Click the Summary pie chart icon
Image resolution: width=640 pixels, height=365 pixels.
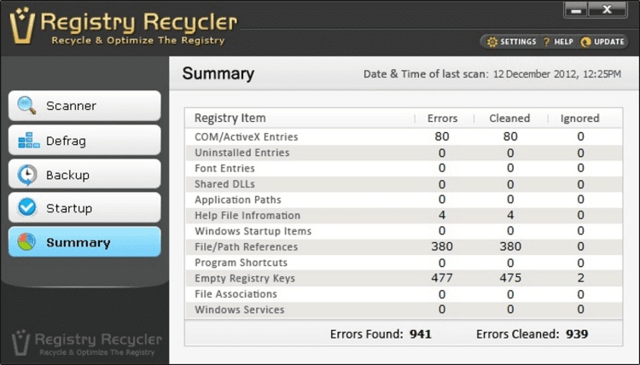(26, 242)
